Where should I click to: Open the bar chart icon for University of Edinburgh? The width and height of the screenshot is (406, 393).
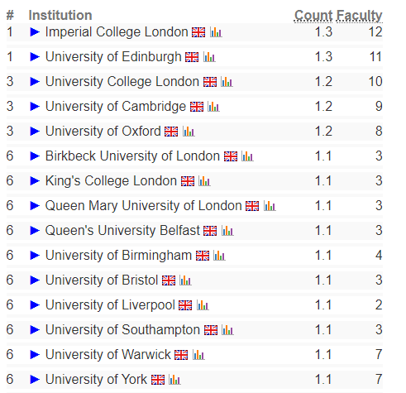[x=209, y=57]
